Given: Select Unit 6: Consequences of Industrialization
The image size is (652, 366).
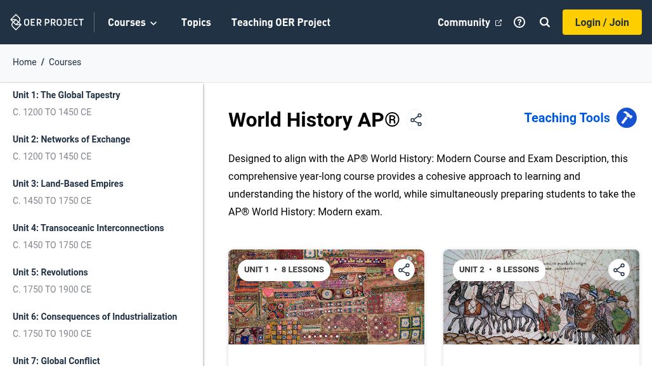Looking at the screenshot, I should 95,317.
